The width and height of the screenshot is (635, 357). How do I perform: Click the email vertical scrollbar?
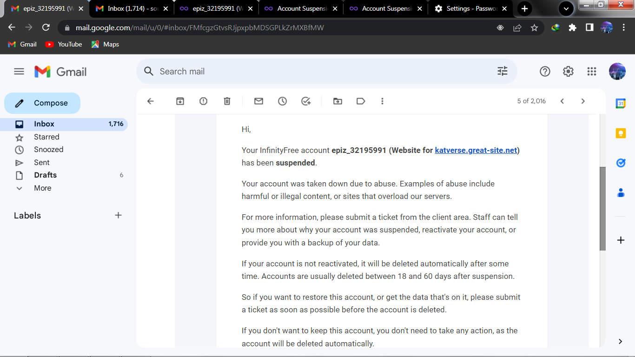tap(602, 209)
